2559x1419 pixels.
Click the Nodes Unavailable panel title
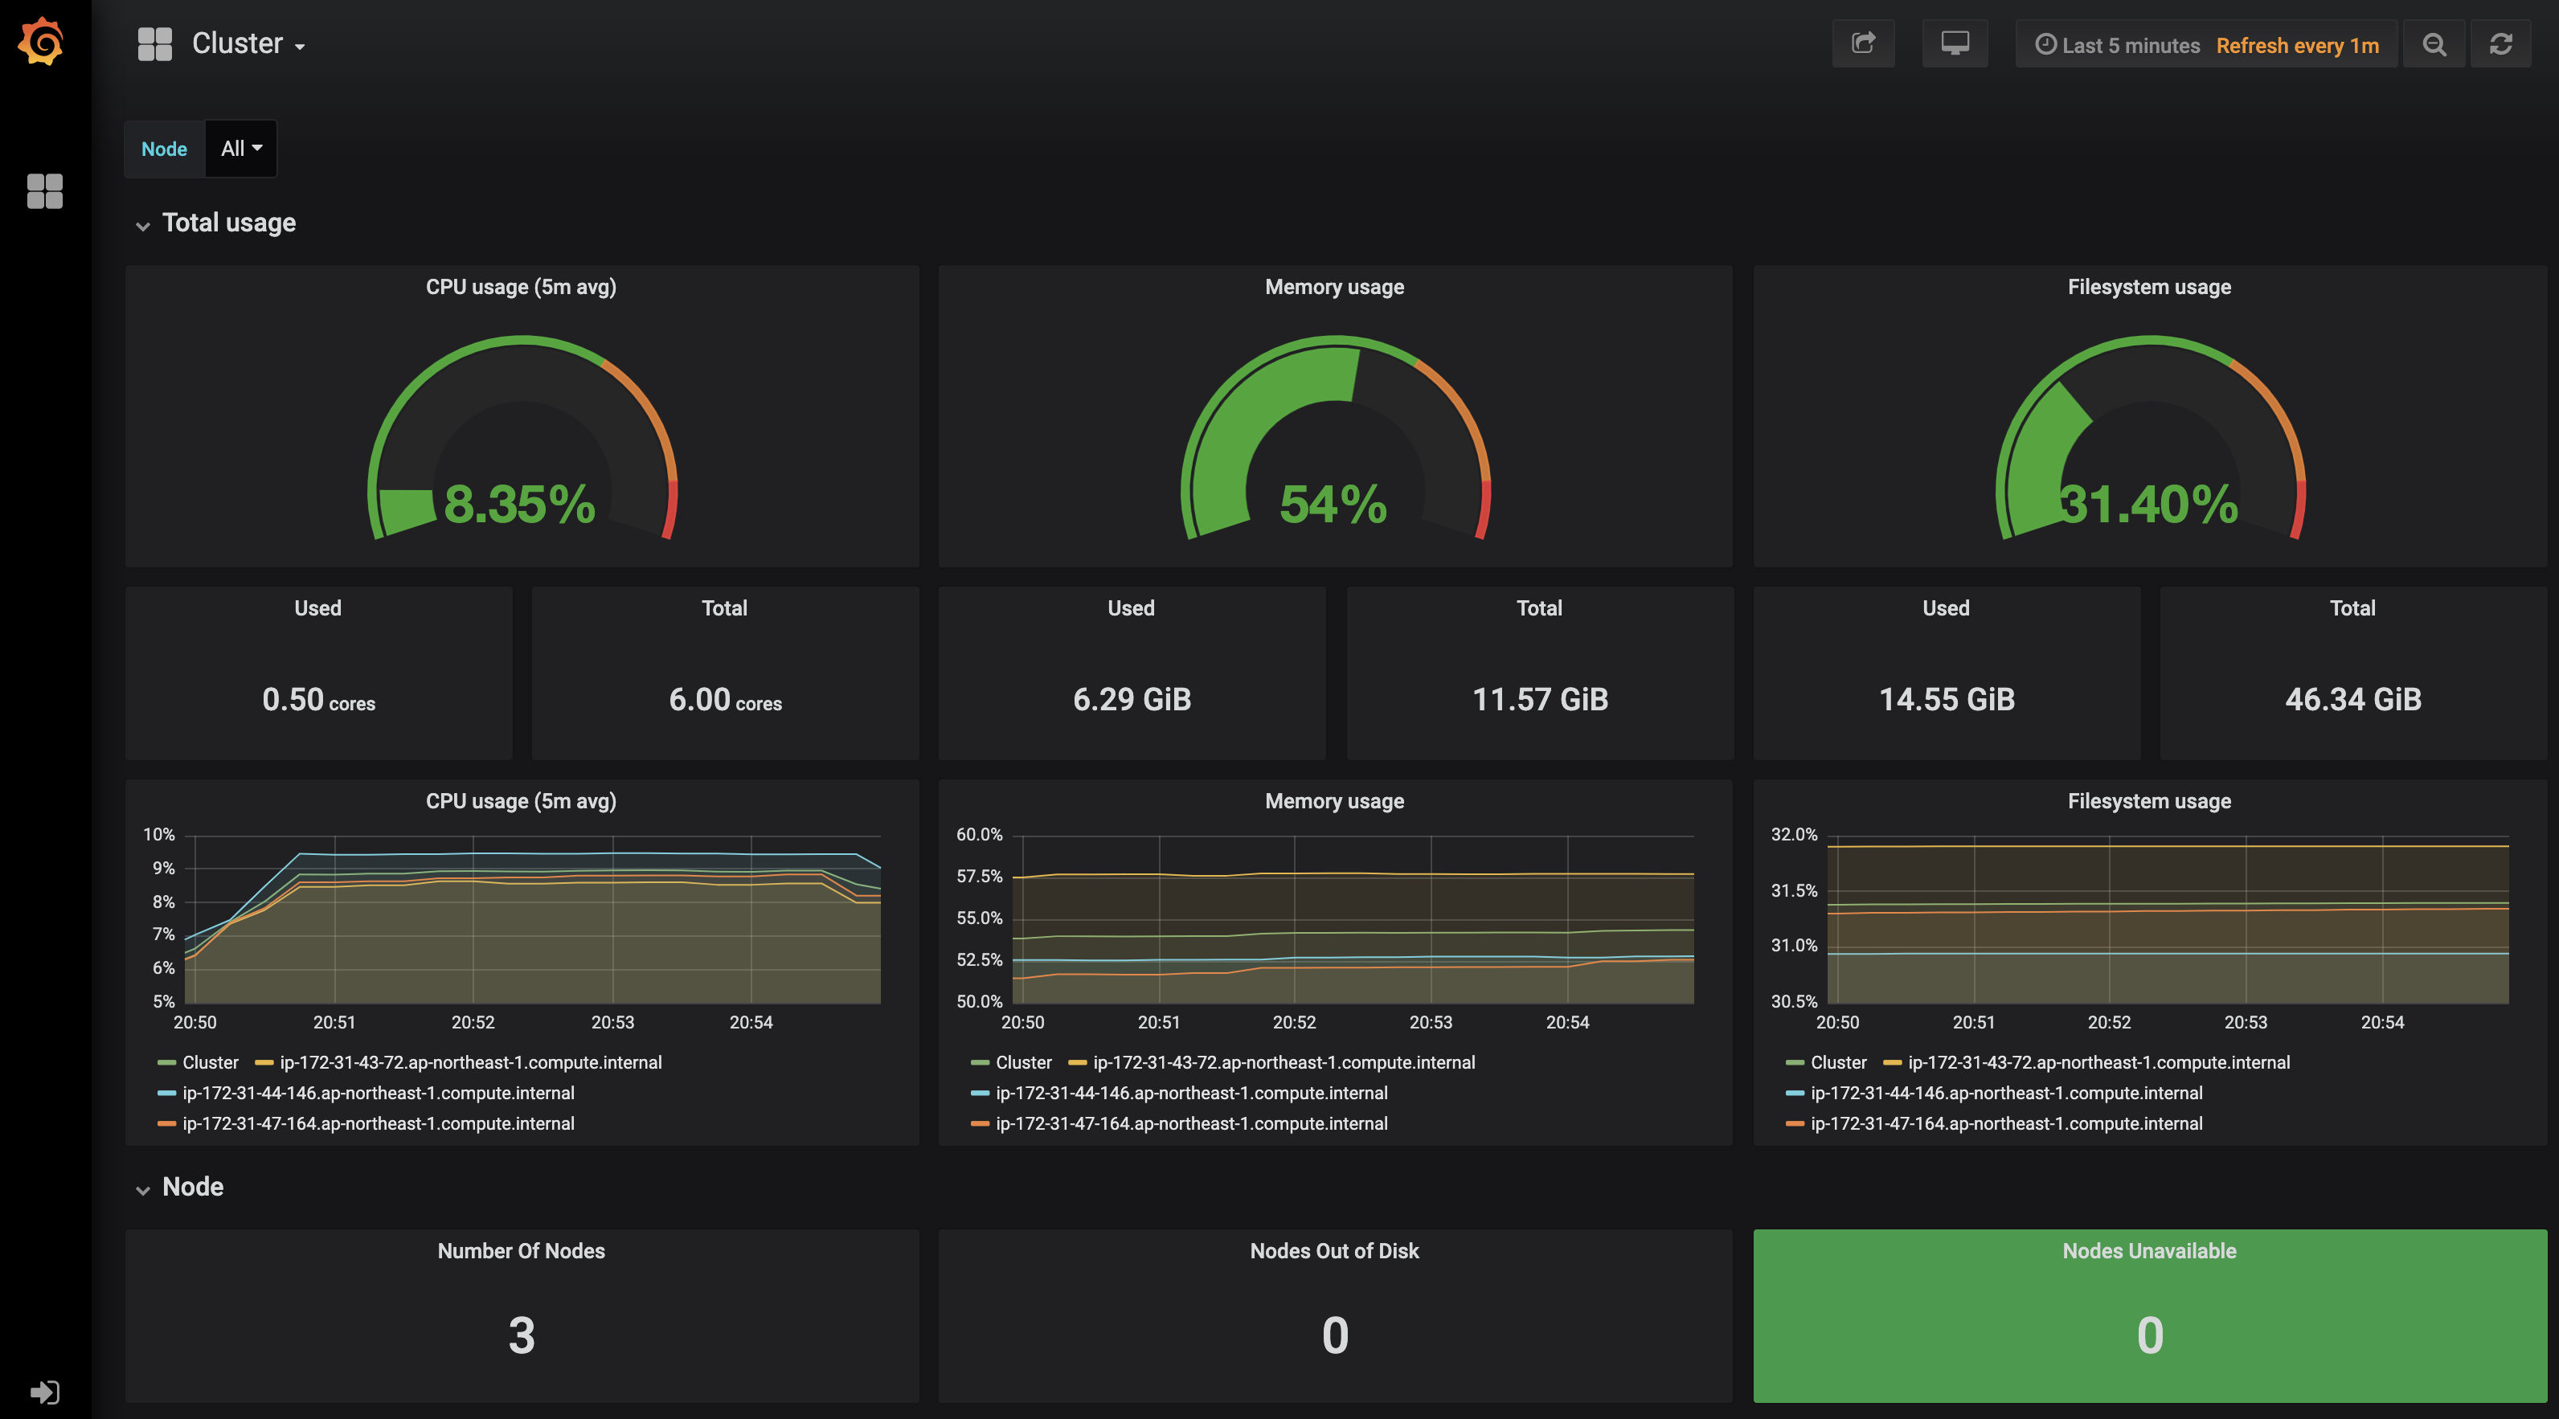click(x=2149, y=1251)
